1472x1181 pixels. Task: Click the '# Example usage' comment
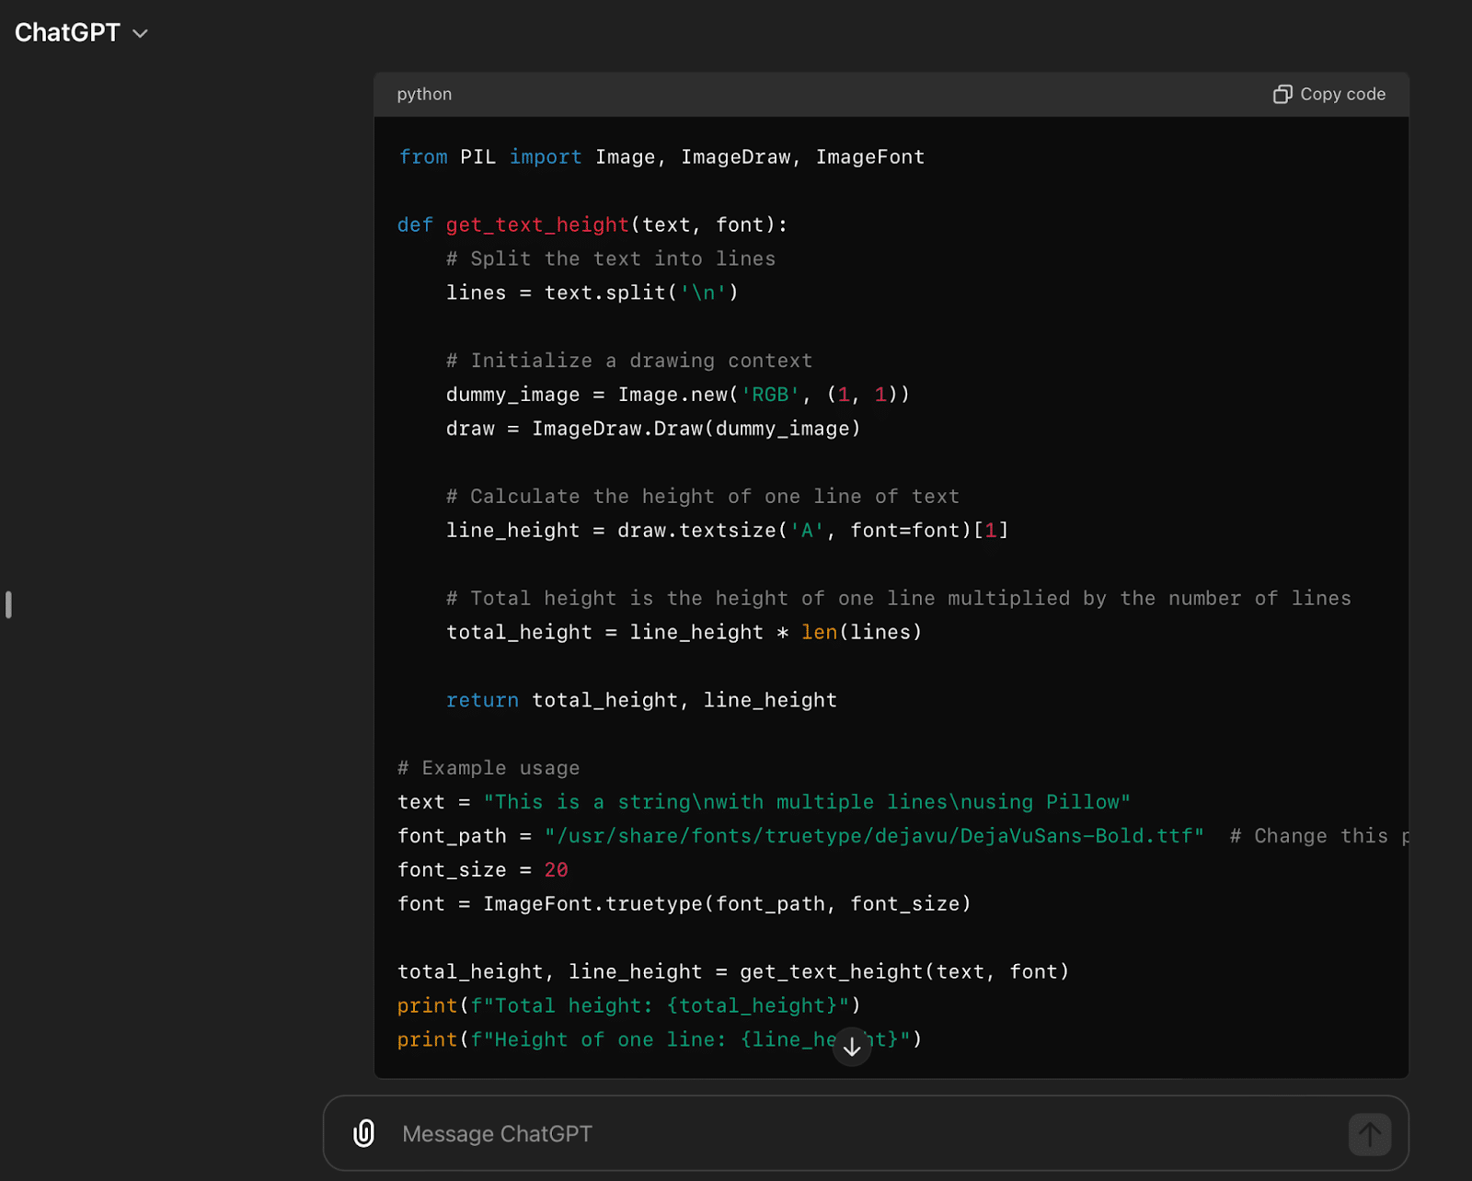click(489, 768)
